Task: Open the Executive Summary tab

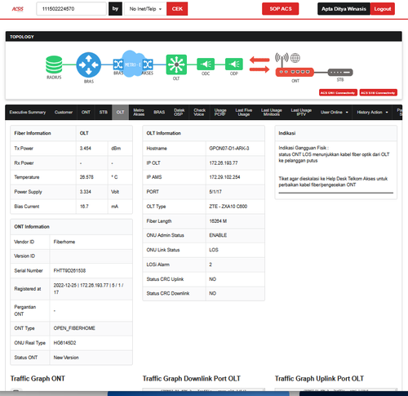Action: pos(28,112)
